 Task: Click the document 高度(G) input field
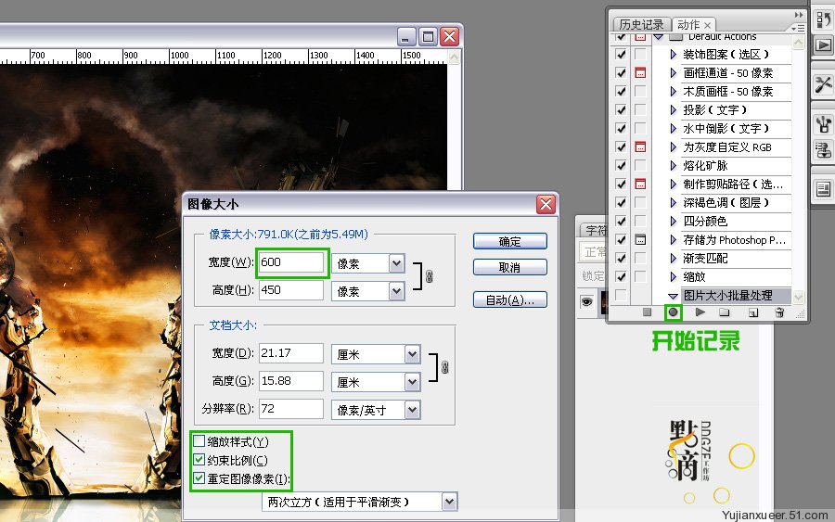click(290, 381)
